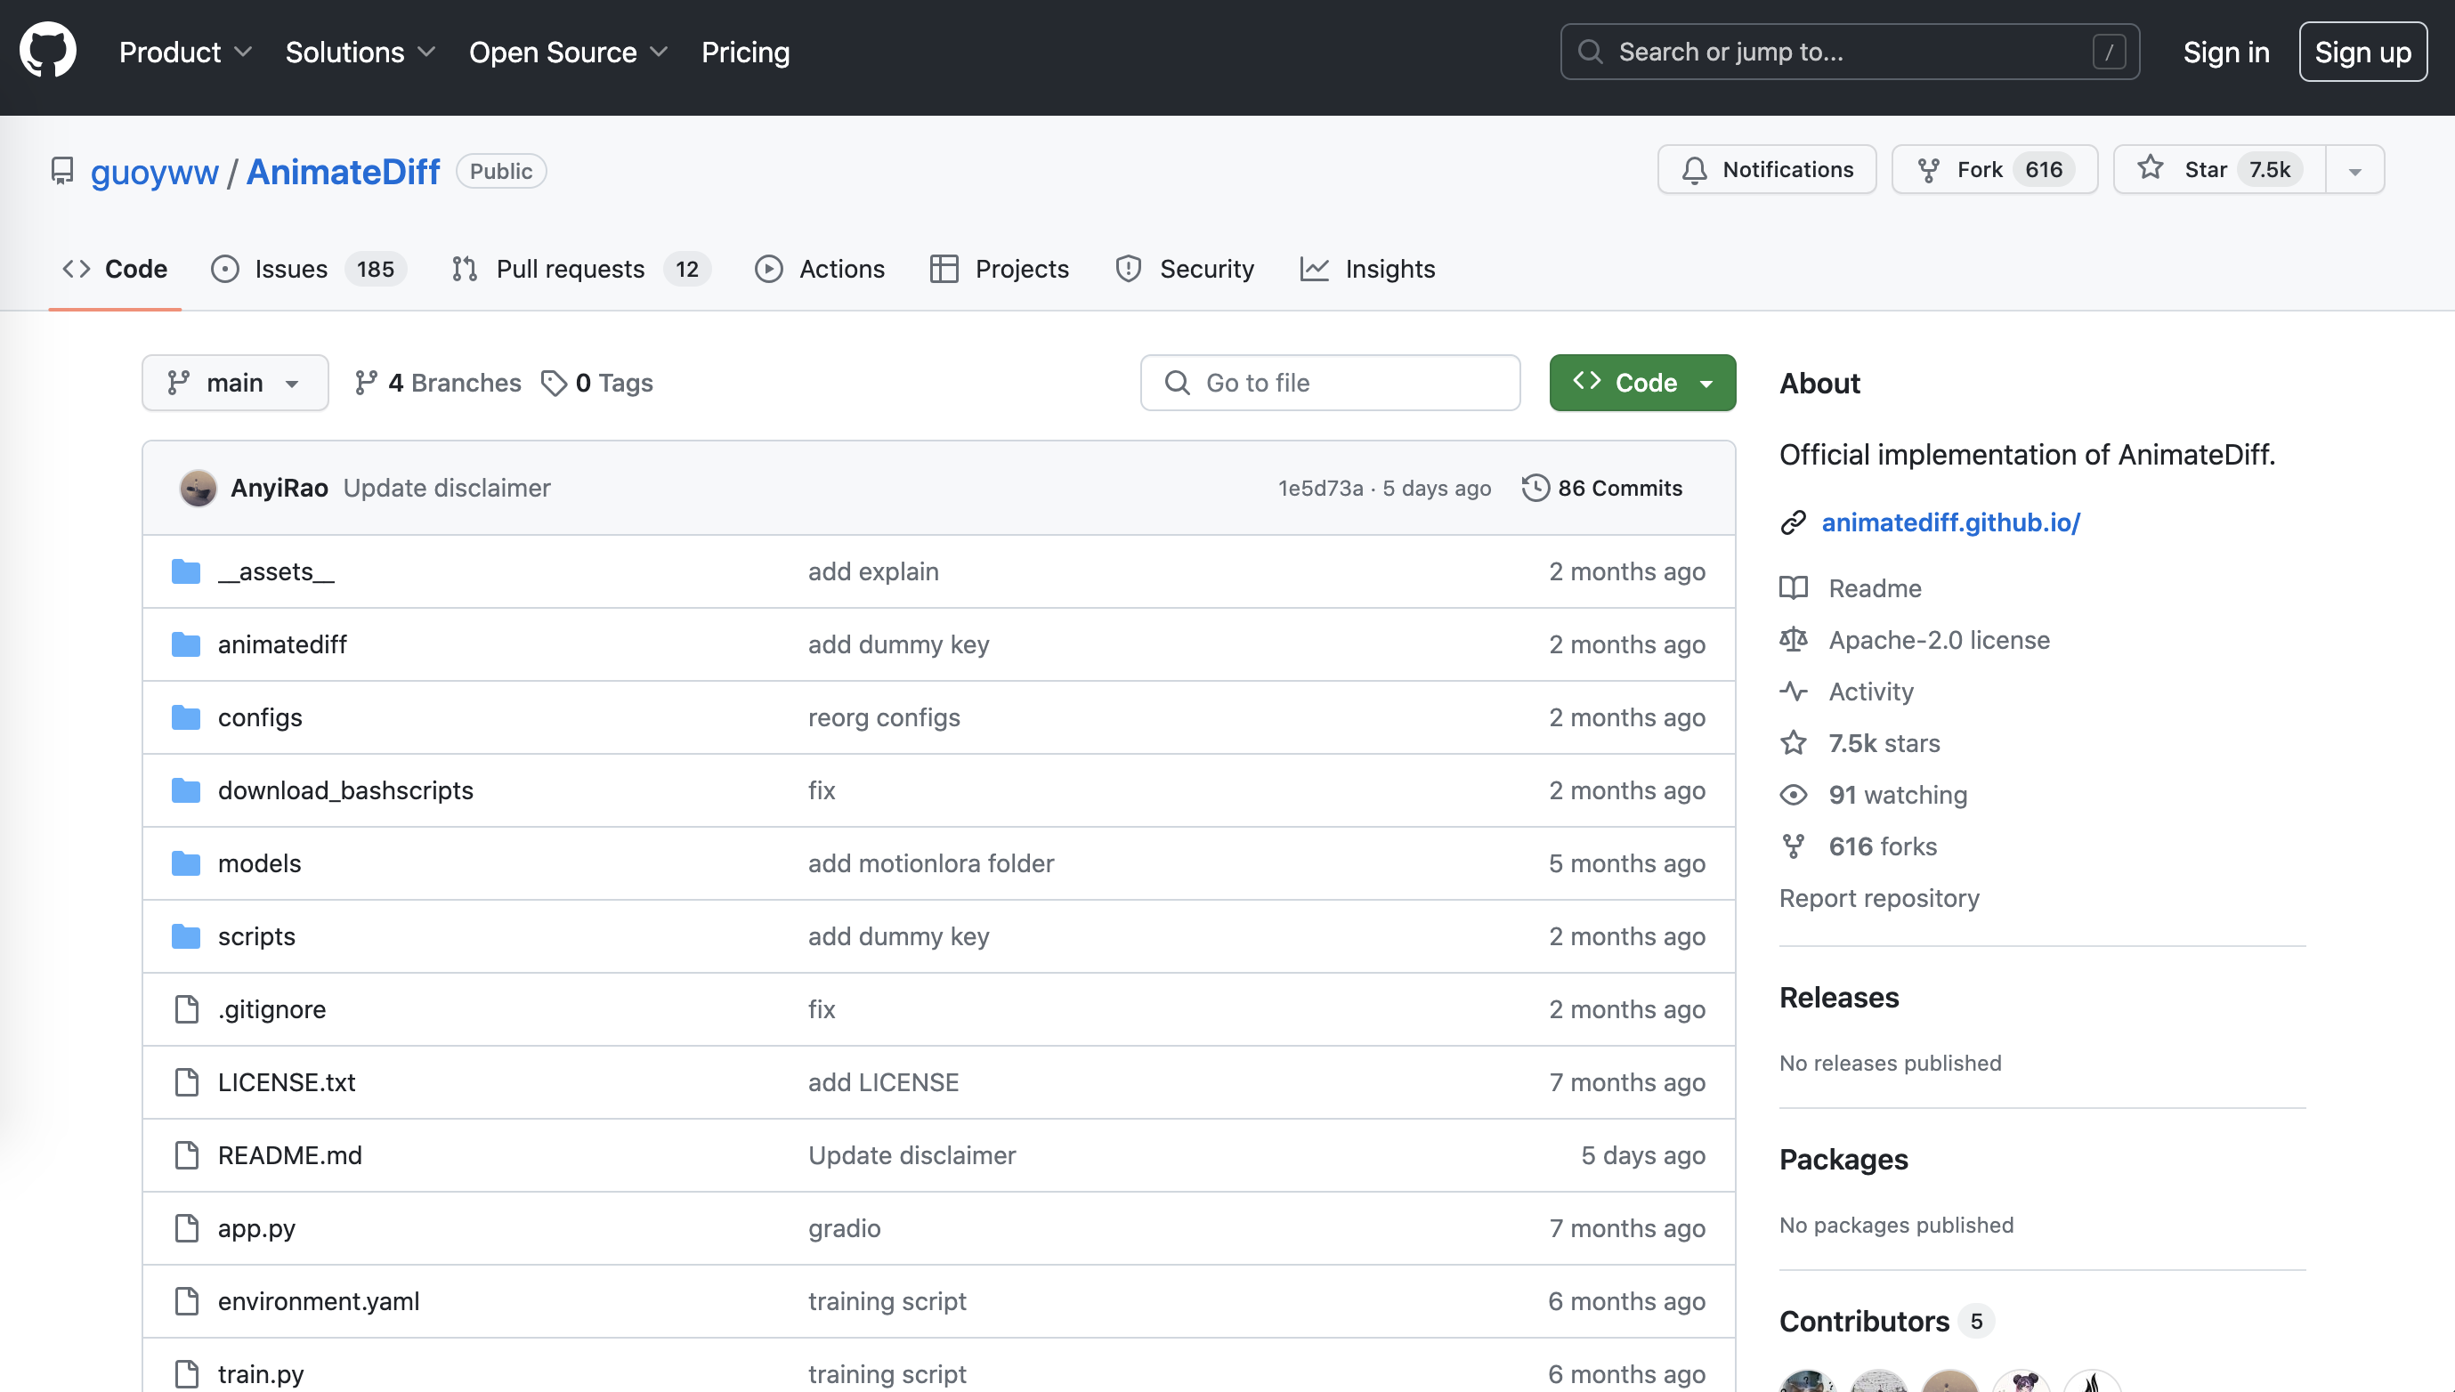Screen dimensions: 2455x1392
Task: Toggle to view 4 Branches
Action: tap(435, 383)
